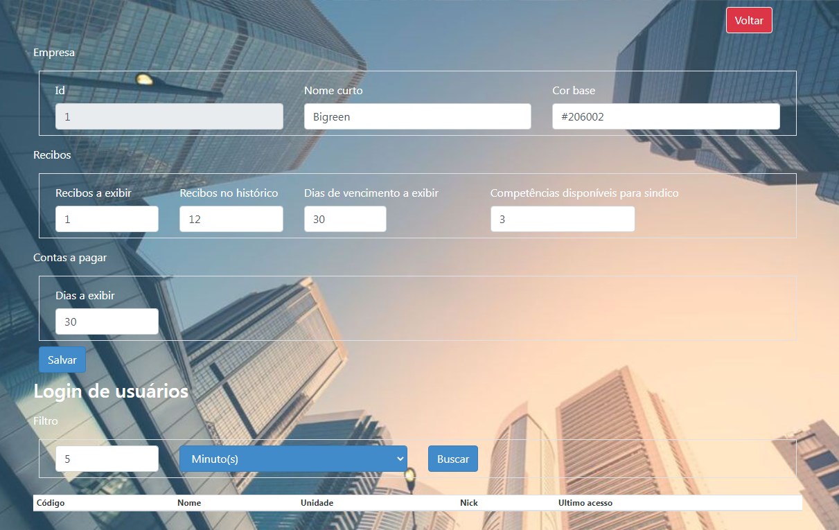Select the disabled Id field
Viewport: 839px width, 530px height.
coord(169,116)
